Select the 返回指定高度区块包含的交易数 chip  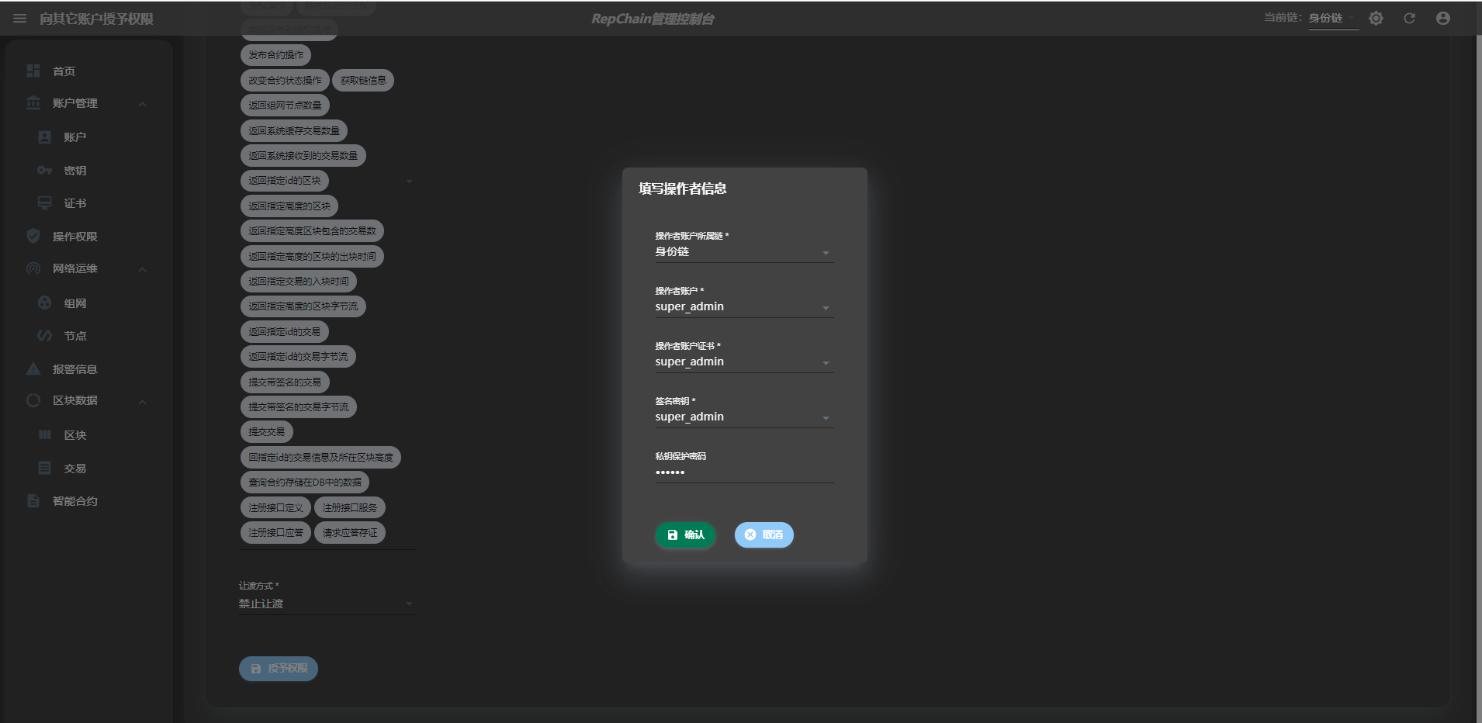[x=313, y=230]
